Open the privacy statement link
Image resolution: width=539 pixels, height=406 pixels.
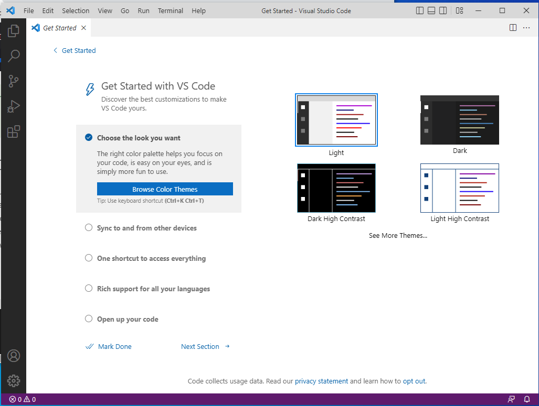(321, 381)
